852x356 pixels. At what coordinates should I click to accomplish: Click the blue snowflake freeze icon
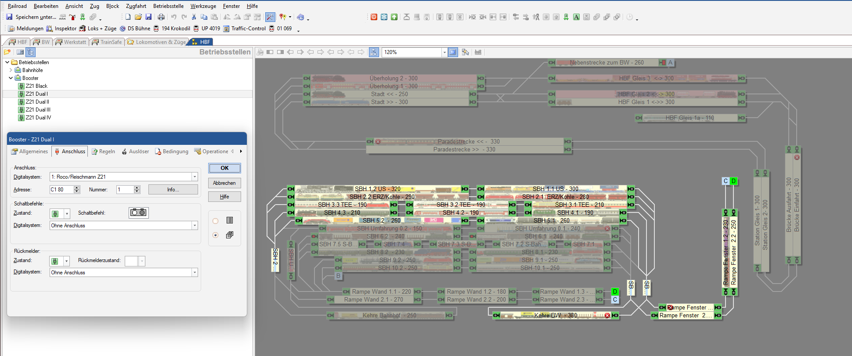click(x=384, y=17)
